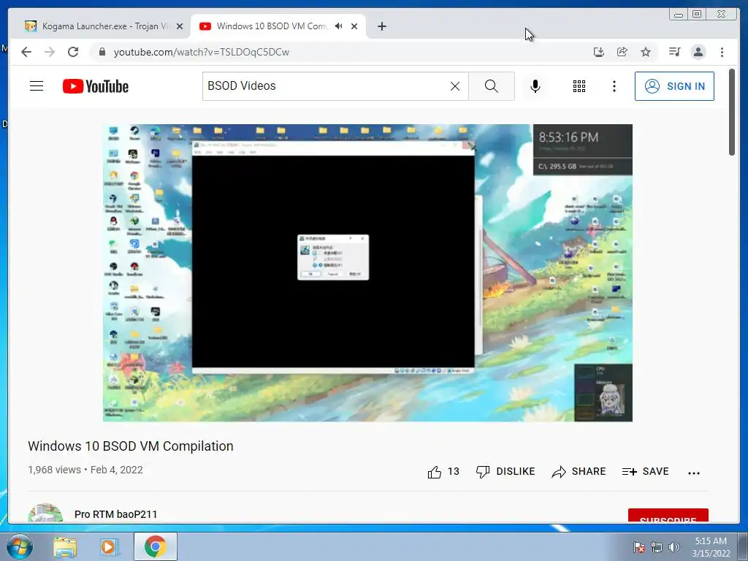
Task: Open more actions ellipsis under video
Action: [694, 473]
